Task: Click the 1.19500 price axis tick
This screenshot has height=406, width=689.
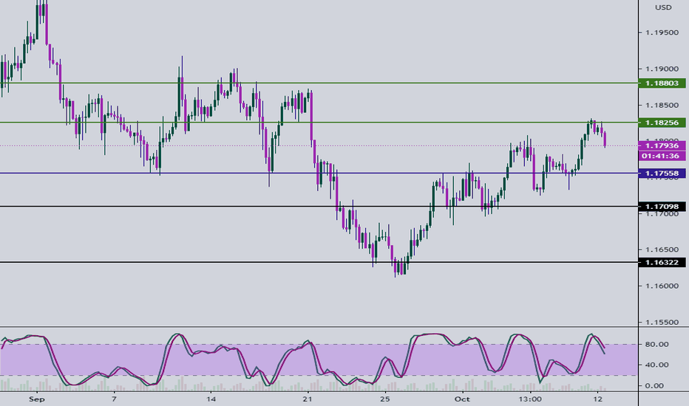Action: (x=662, y=32)
